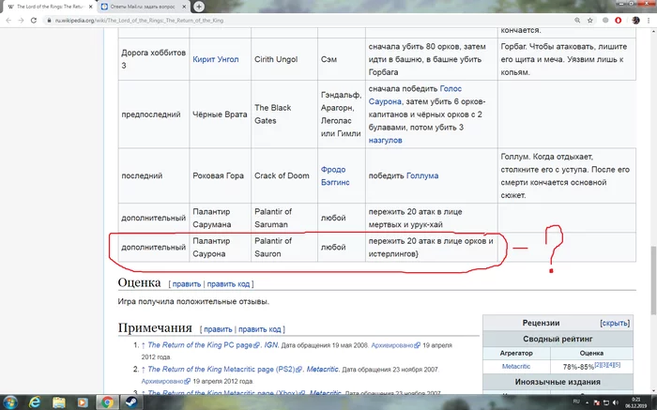Show hidden tray icons arrow

(587, 402)
